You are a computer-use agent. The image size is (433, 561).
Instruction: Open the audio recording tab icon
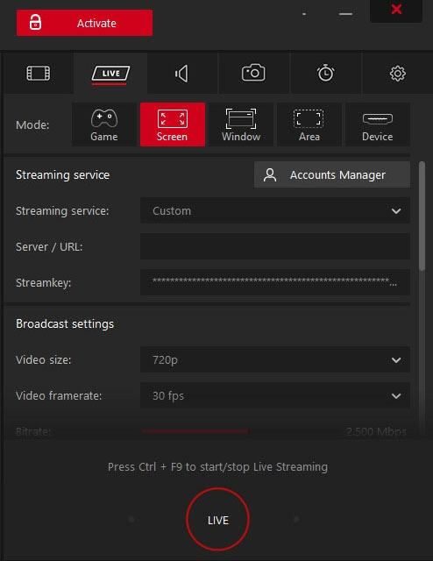pyautogui.click(x=182, y=74)
